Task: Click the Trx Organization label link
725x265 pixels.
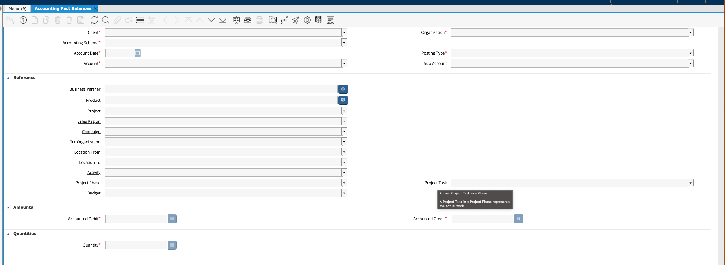Action: 85,142
